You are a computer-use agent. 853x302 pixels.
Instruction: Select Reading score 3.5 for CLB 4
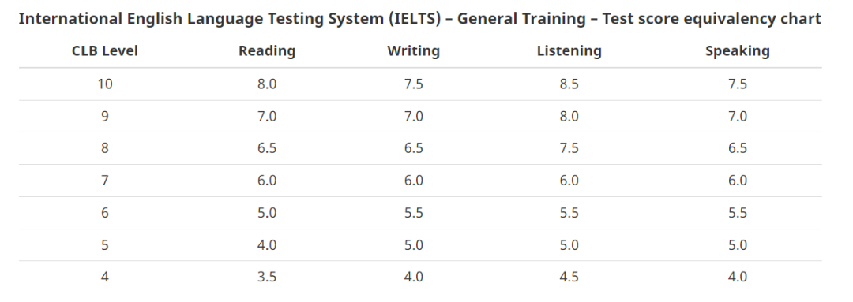(x=267, y=277)
